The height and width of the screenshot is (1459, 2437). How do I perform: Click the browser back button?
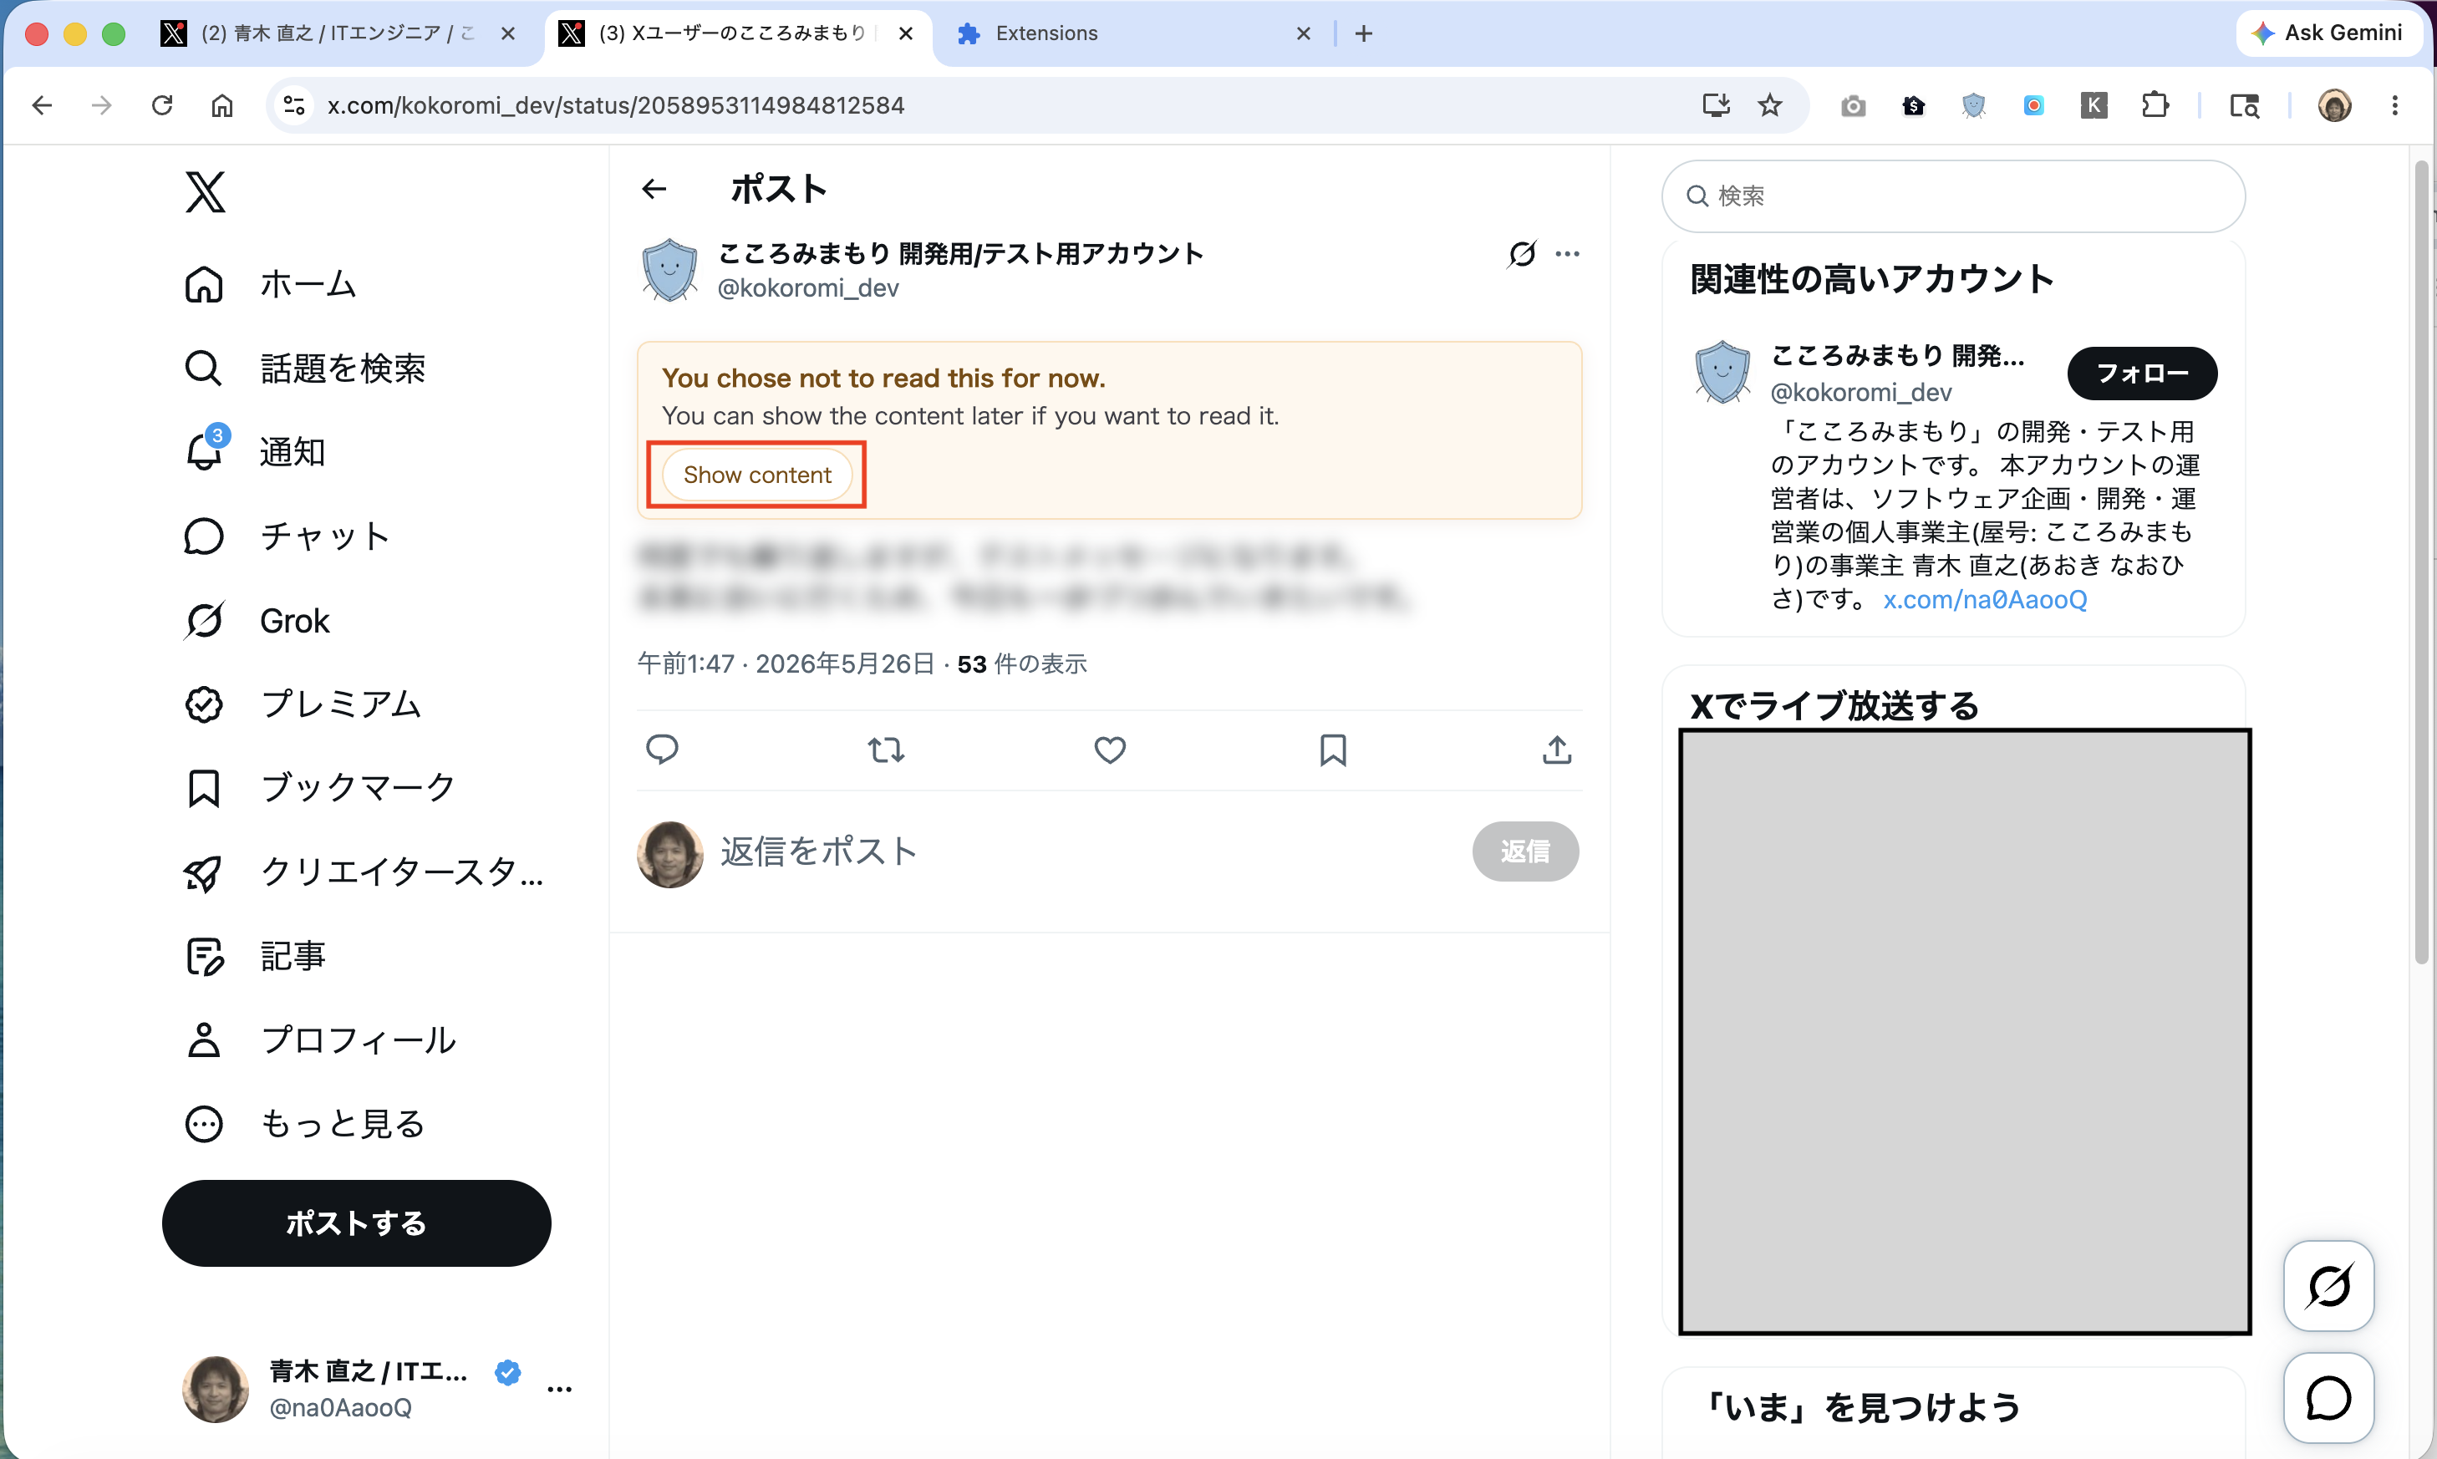[41, 105]
